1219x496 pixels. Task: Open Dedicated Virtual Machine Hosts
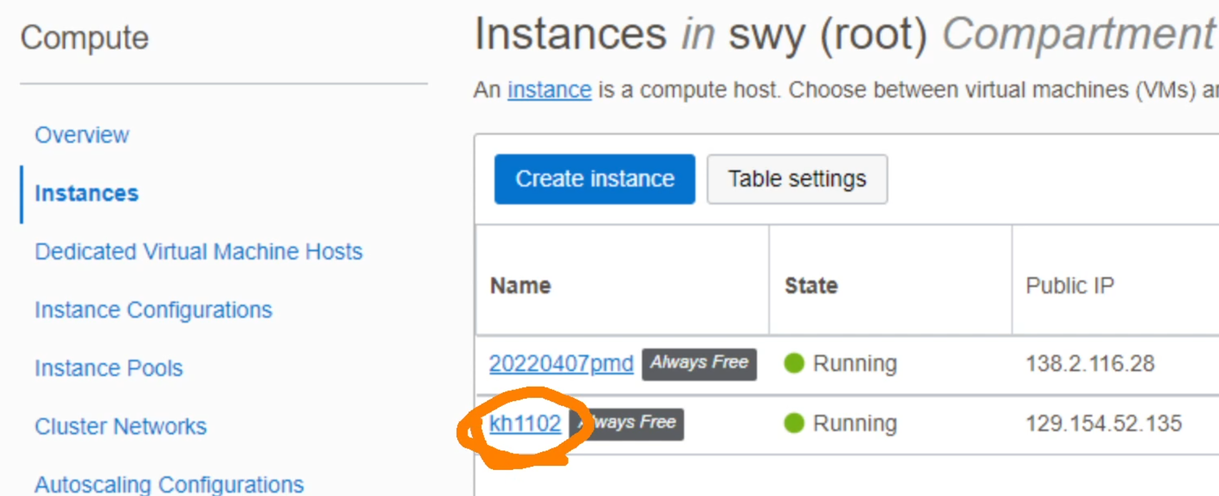pyautogui.click(x=199, y=252)
